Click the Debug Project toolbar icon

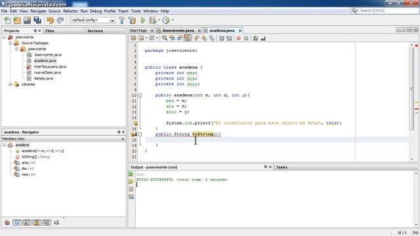pyautogui.click(x=153, y=20)
